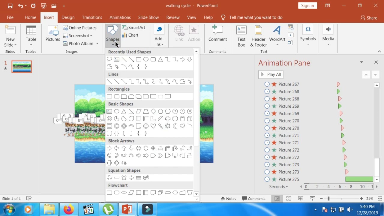Select the Flowchart Decision diamond shape
The width and height of the screenshot is (384, 216).
124,193
